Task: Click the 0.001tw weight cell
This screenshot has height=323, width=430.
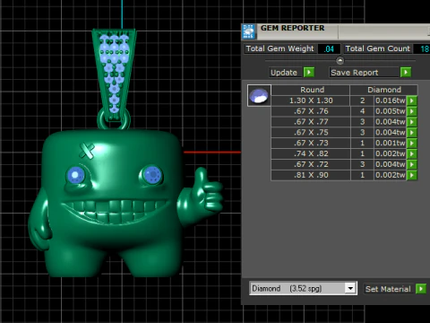Action: pyautogui.click(x=391, y=143)
